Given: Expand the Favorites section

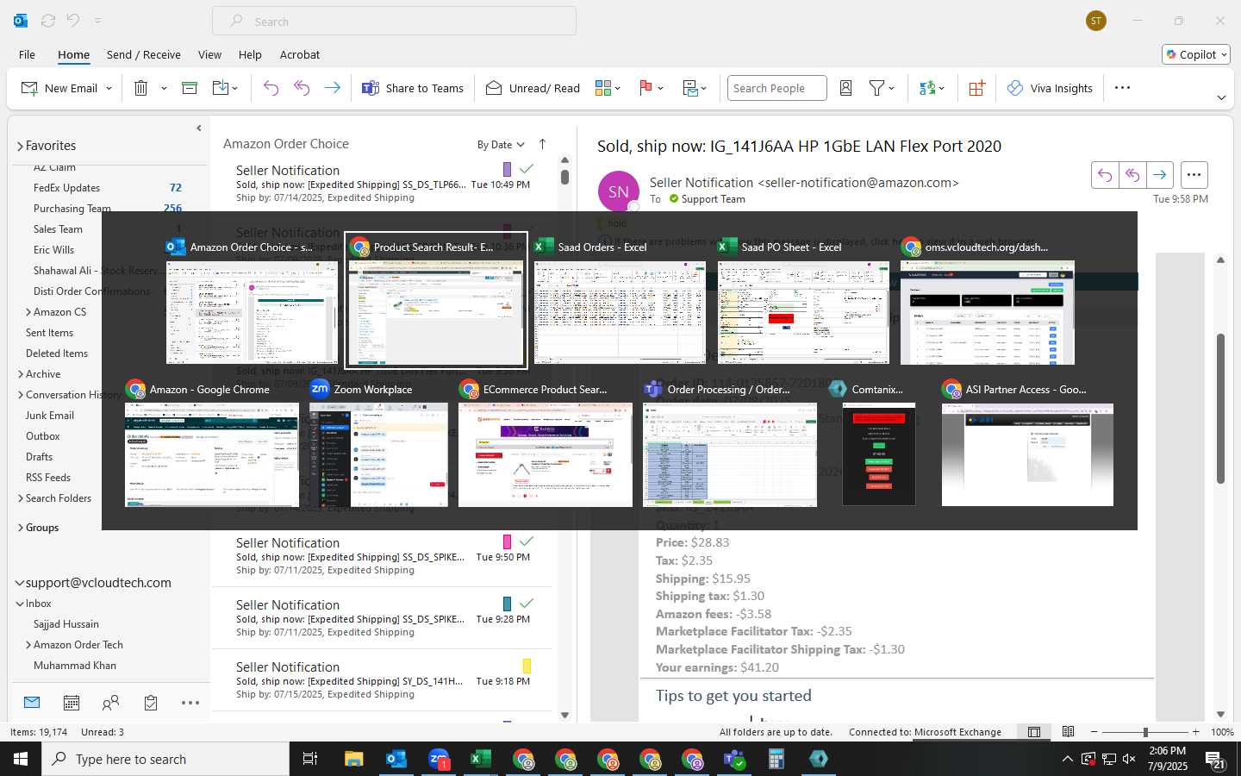Looking at the screenshot, I should click(20, 147).
